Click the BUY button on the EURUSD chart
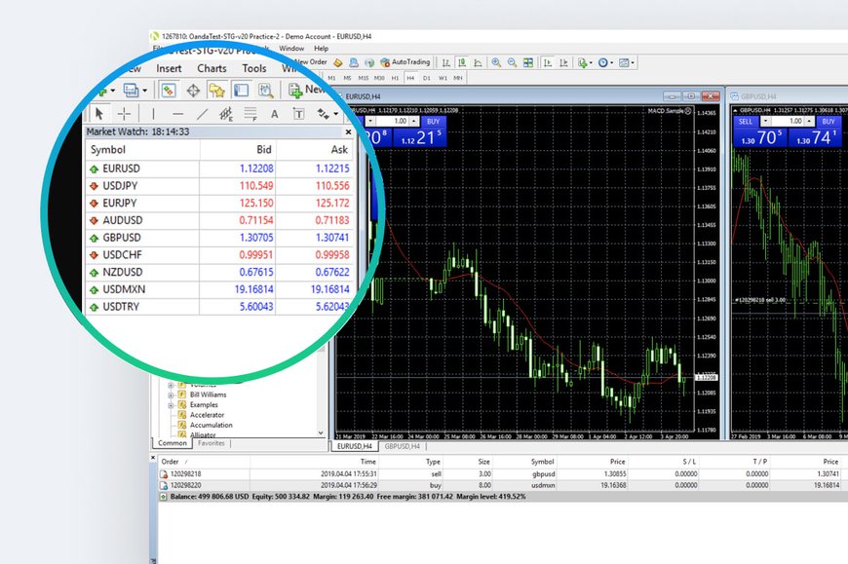This screenshot has width=848, height=564. pos(433,122)
